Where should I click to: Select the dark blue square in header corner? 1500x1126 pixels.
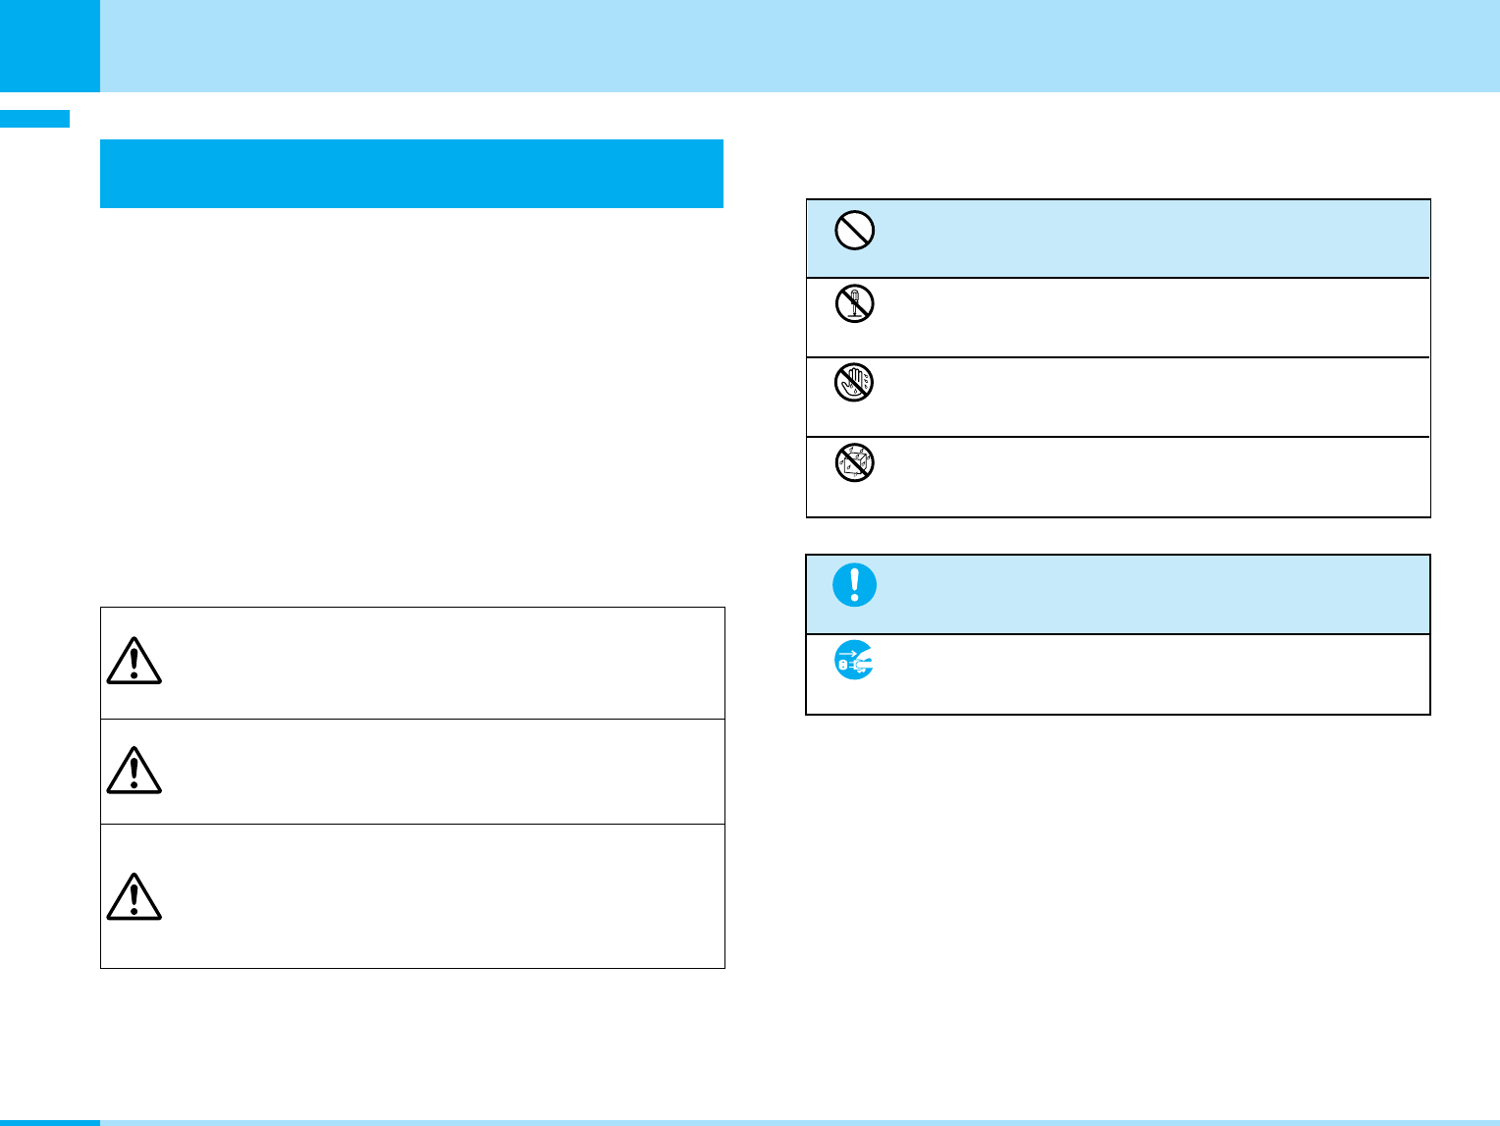coord(49,45)
